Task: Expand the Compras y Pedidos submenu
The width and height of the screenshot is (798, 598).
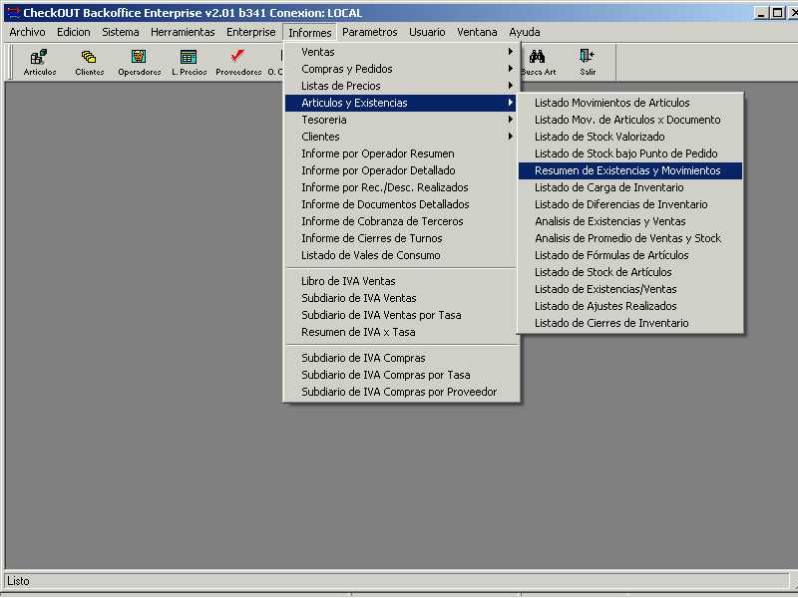Action: point(400,69)
